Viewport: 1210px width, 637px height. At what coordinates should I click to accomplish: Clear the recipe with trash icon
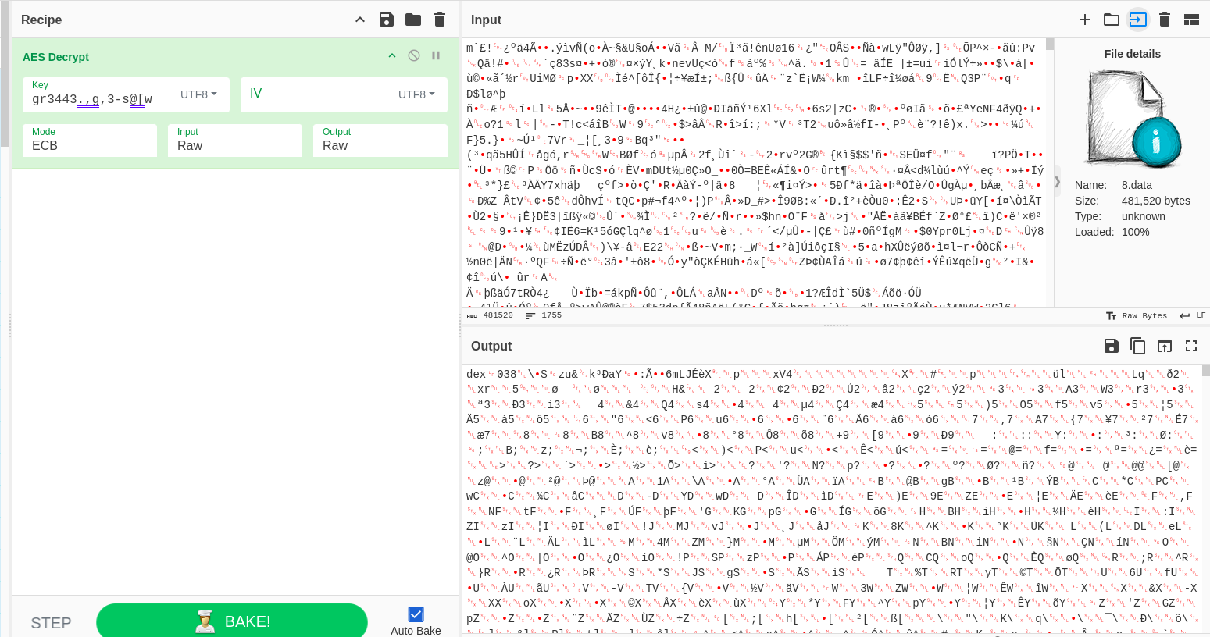point(440,20)
